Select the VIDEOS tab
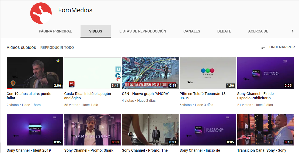Image resolution: width=299 pixels, height=153 pixels. [96, 31]
